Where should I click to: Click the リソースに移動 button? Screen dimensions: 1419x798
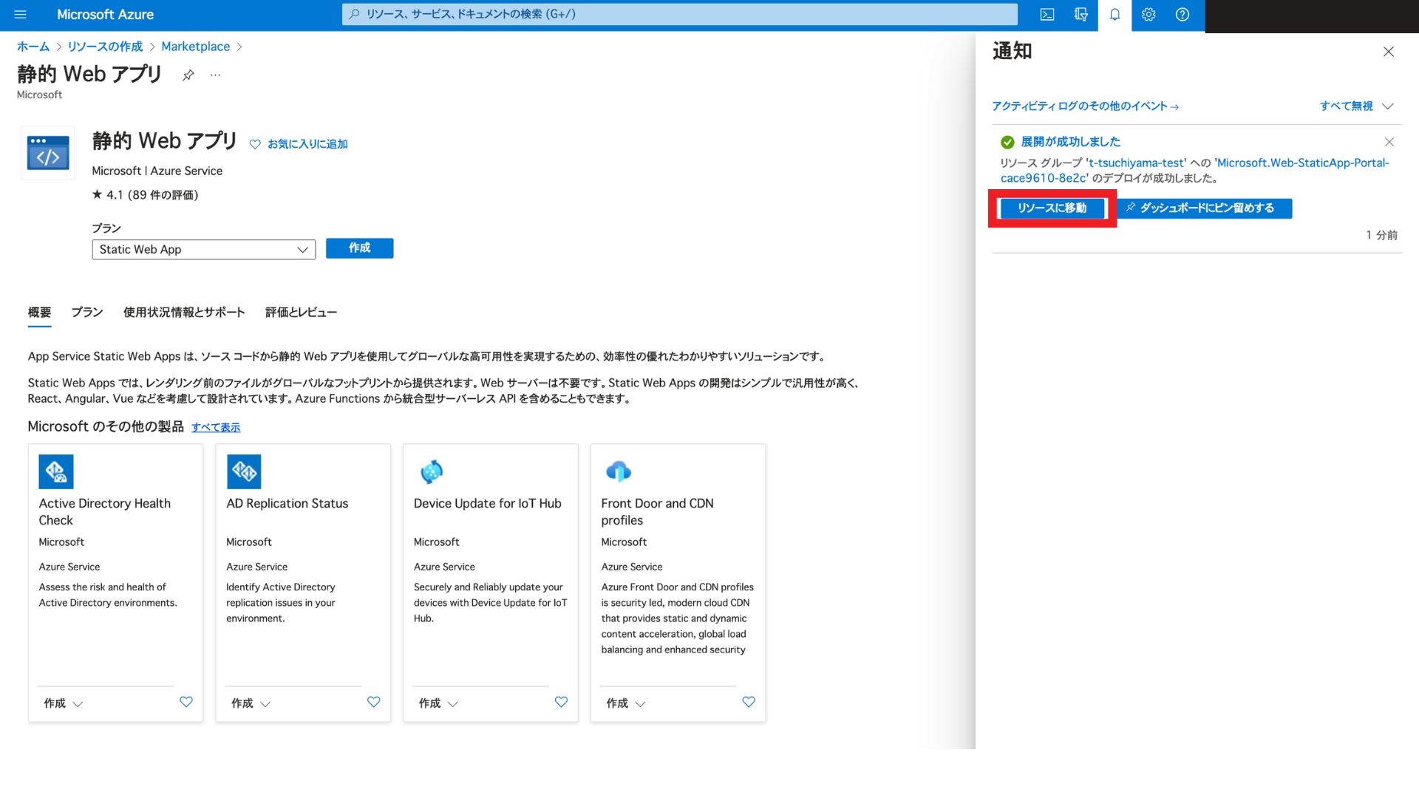(1052, 208)
